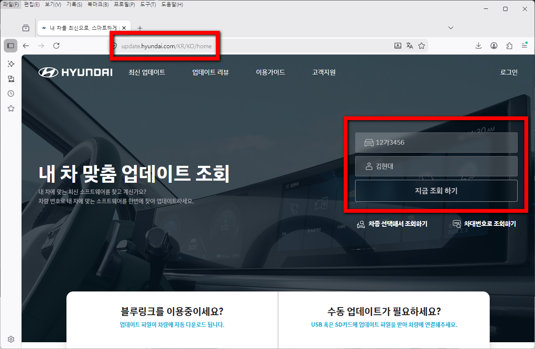Open the 편집(E) menu
Image resolution: width=535 pixels, height=349 pixels.
tap(32, 4)
